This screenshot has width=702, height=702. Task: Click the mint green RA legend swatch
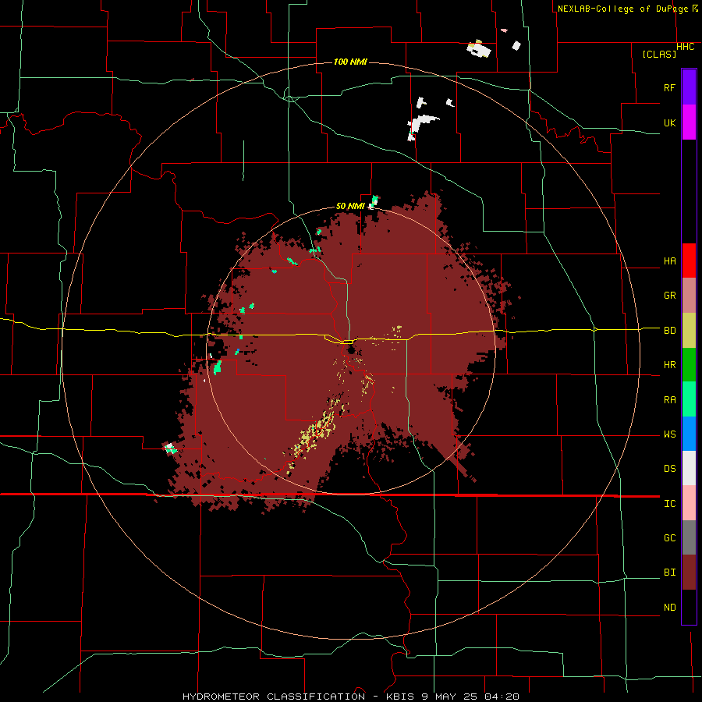pyautogui.click(x=689, y=399)
